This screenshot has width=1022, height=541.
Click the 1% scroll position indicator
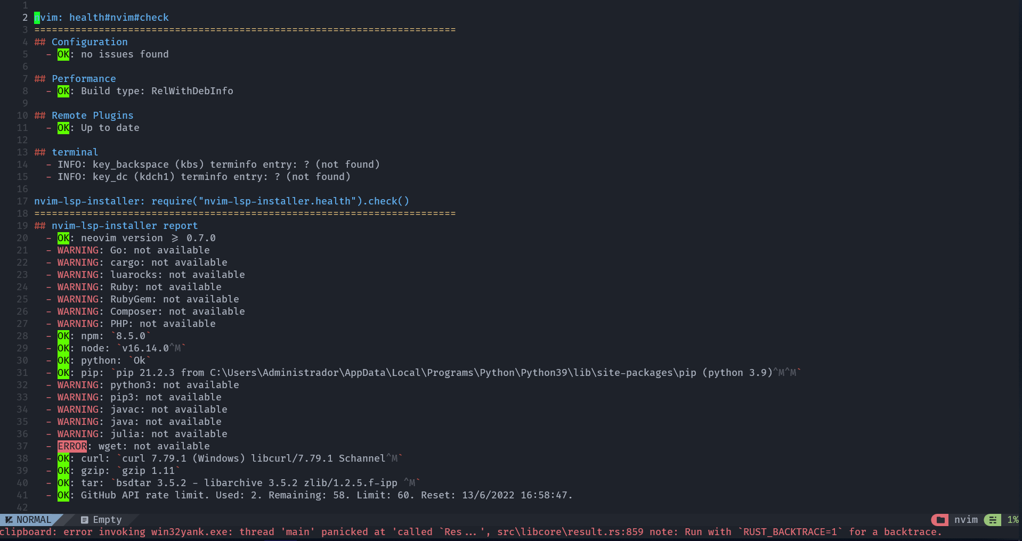tap(1011, 520)
